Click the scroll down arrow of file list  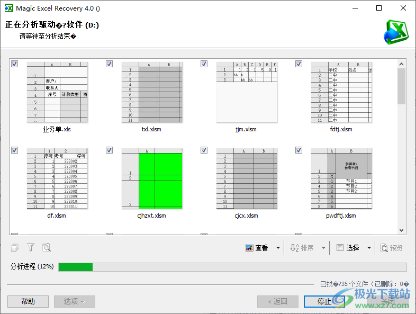[401, 230]
